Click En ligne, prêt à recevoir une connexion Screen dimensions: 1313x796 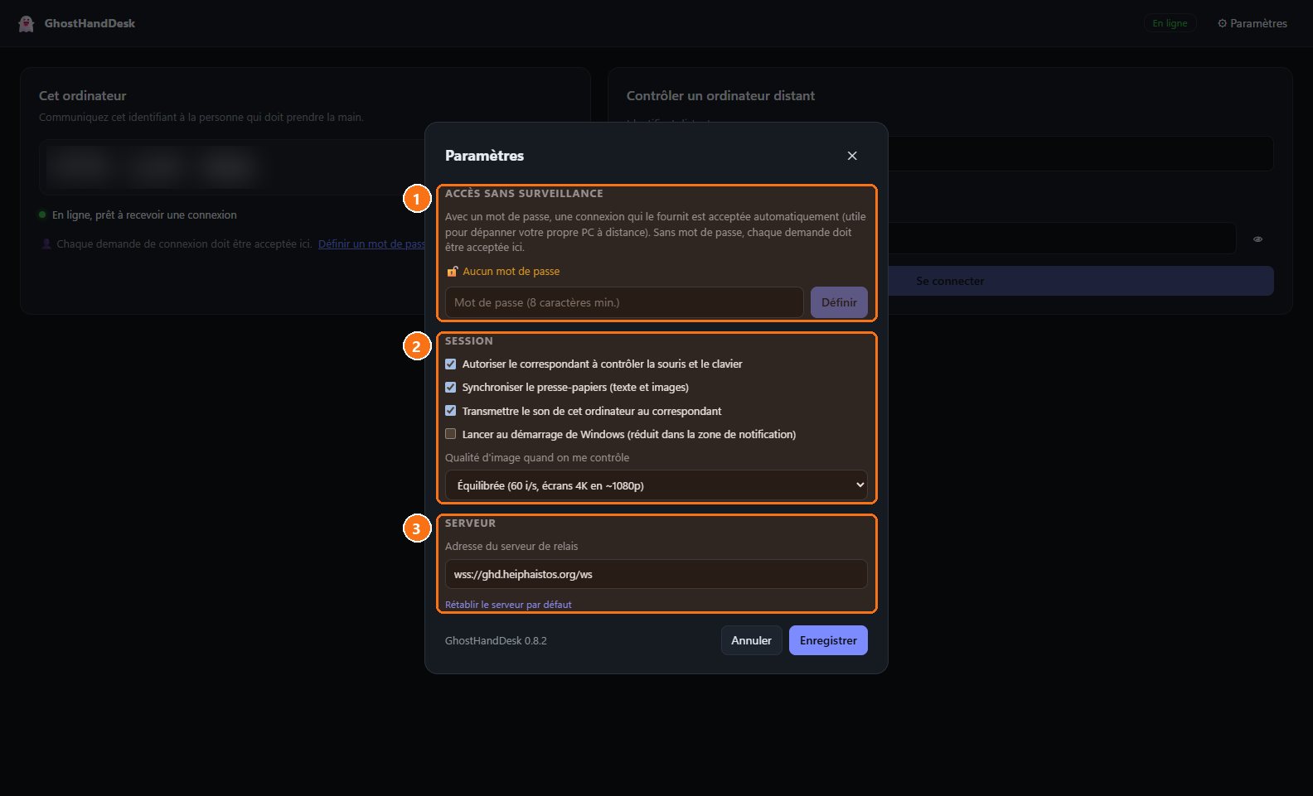(x=144, y=215)
